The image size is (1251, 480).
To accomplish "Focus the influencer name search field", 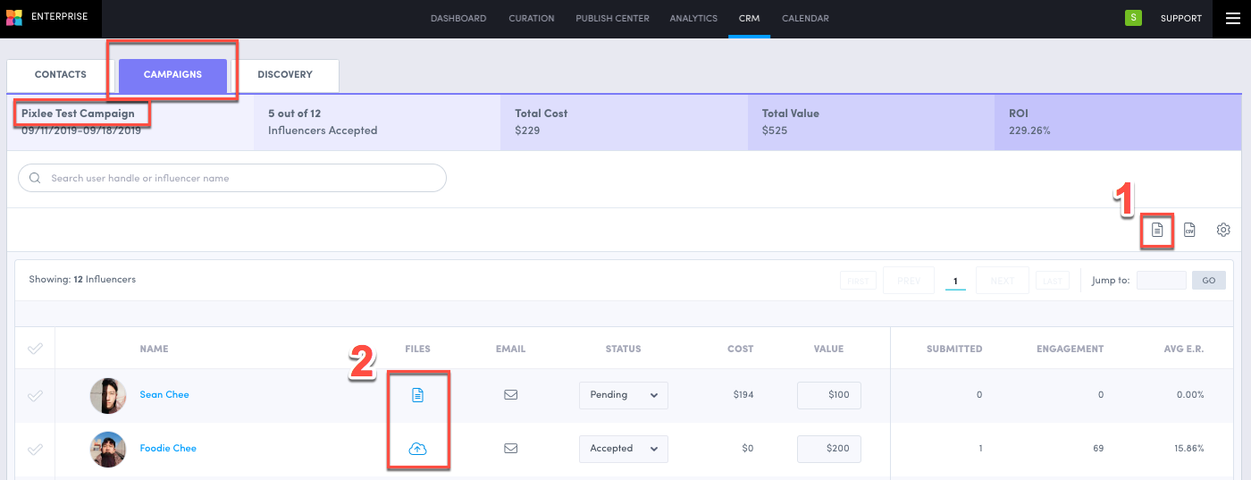I will click(232, 178).
